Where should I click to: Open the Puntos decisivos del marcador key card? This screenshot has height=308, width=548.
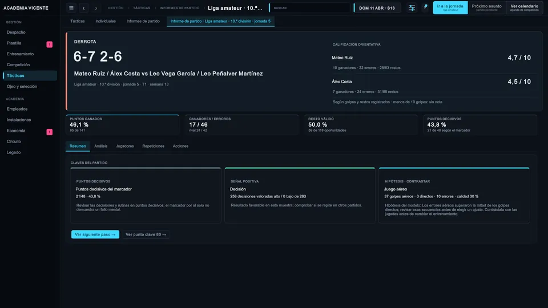tap(146, 195)
